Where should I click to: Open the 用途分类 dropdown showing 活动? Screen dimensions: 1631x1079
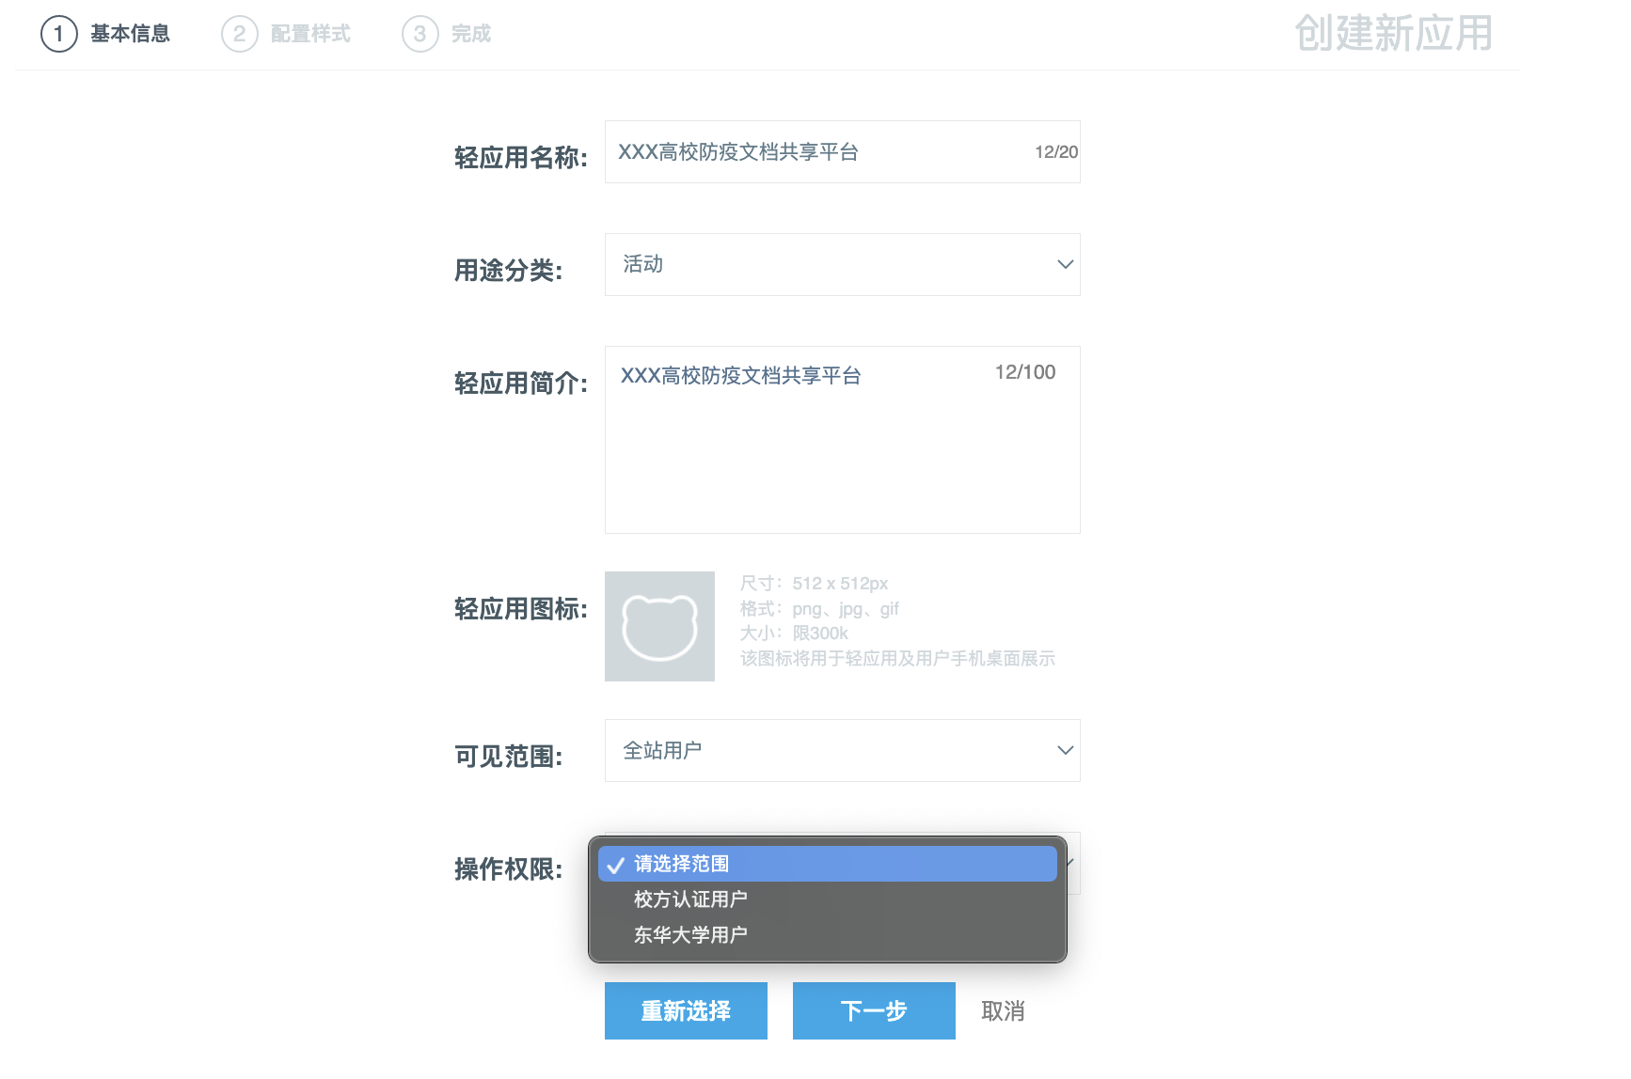coord(842,264)
